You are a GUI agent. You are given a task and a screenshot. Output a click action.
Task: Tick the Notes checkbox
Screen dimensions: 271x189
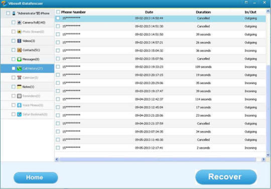click(x=14, y=87)
